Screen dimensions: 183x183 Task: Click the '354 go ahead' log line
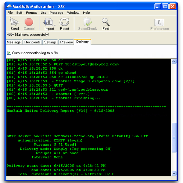pos(41,73)
